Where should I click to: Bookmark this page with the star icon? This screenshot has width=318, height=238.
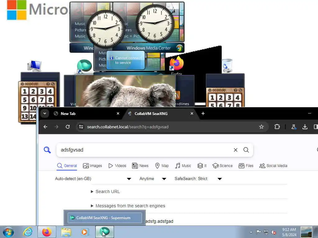pos(261,127)
